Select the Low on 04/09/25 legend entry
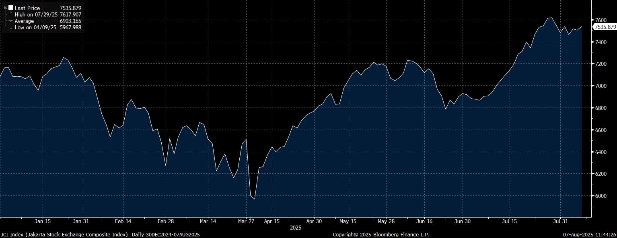This screenshot has height=238, width=617. click(x=35, y=27)
